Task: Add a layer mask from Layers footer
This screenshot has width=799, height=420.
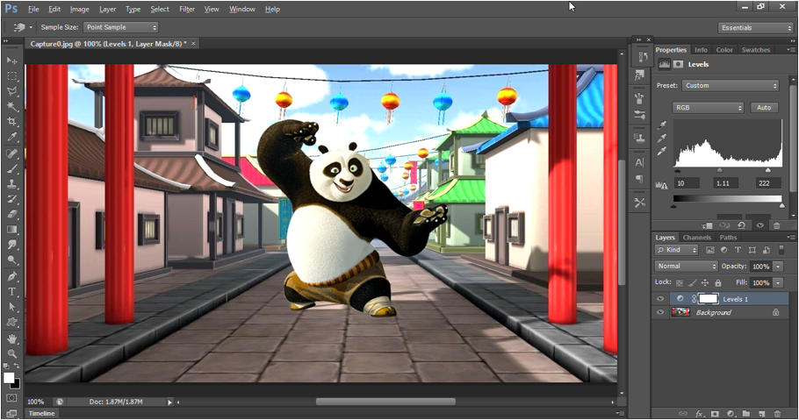Action: [x=715, y=414]
